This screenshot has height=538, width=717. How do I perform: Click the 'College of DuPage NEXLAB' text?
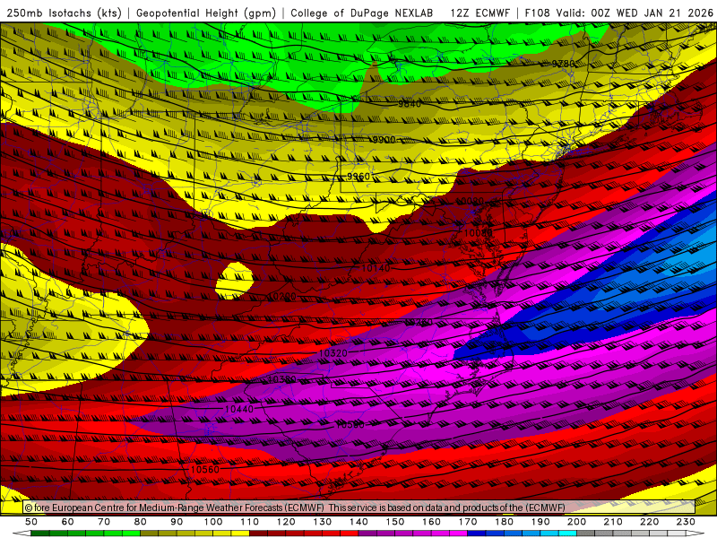[x=361, y=13]
